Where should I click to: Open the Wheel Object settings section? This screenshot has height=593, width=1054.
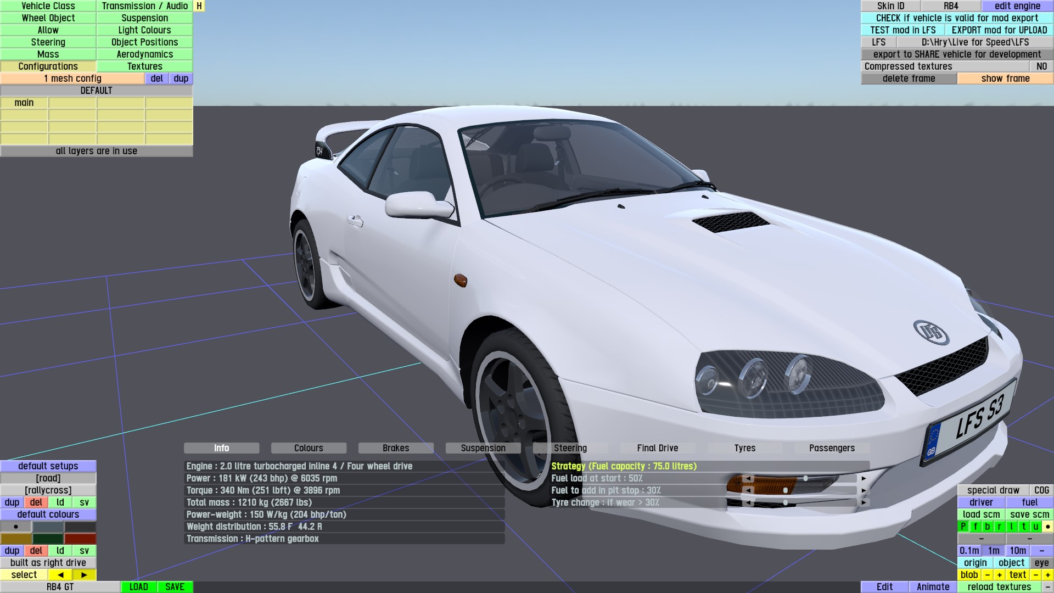[48, 18]
